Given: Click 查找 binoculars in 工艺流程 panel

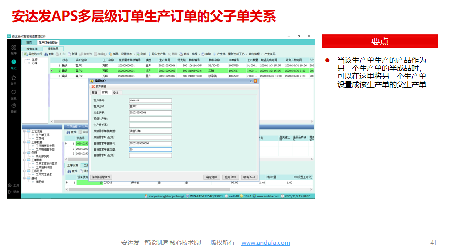Looking at the screenshot, I should pos(68,132).
